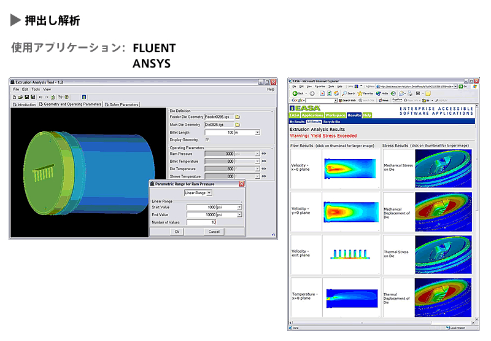Click the IE forward button
This screenshot has width=491, height=341.
pyautogui.click(x=312, y=93)
